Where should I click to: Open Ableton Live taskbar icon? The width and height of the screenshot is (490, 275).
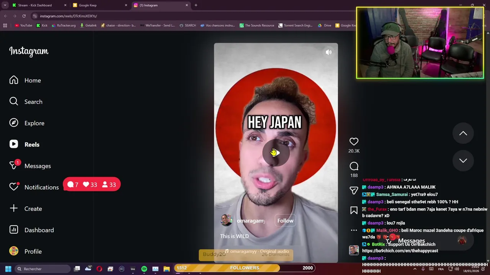pyautogui.click(x=133, y=269)
